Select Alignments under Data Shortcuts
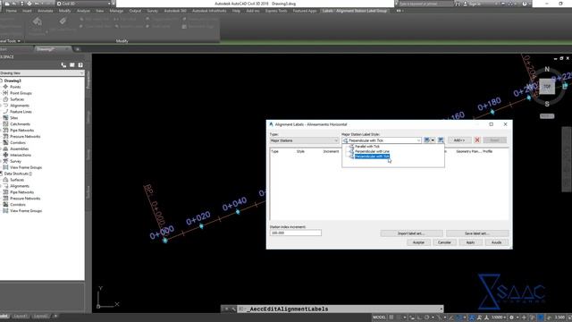572x322 pixels. pos(20,186)
